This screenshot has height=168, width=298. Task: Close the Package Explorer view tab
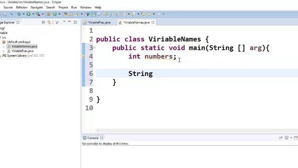(18, 22)
